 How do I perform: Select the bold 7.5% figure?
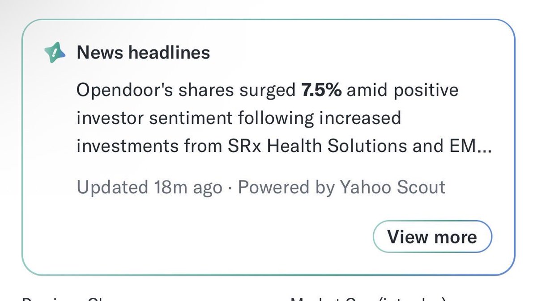tap(321, 90)
